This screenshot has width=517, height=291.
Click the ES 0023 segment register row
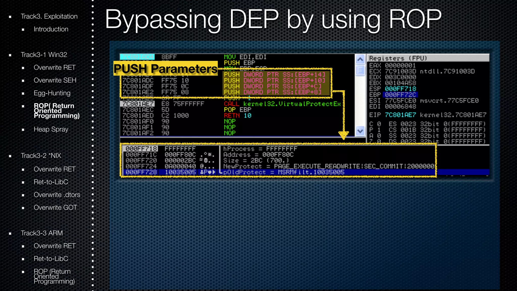point(437,124)
